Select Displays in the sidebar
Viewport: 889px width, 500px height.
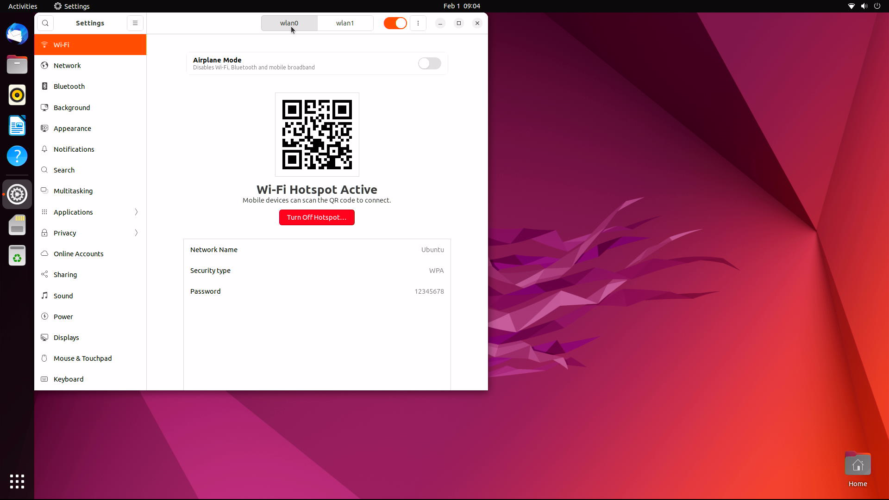tap(90, 337)
